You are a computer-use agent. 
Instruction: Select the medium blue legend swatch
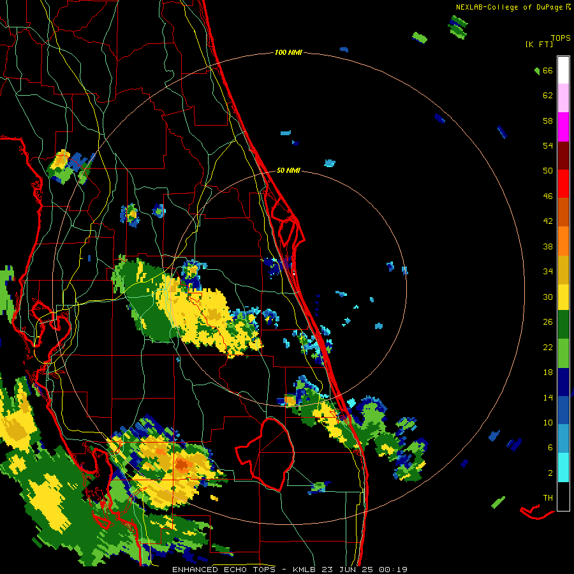(x=563, y=410)
